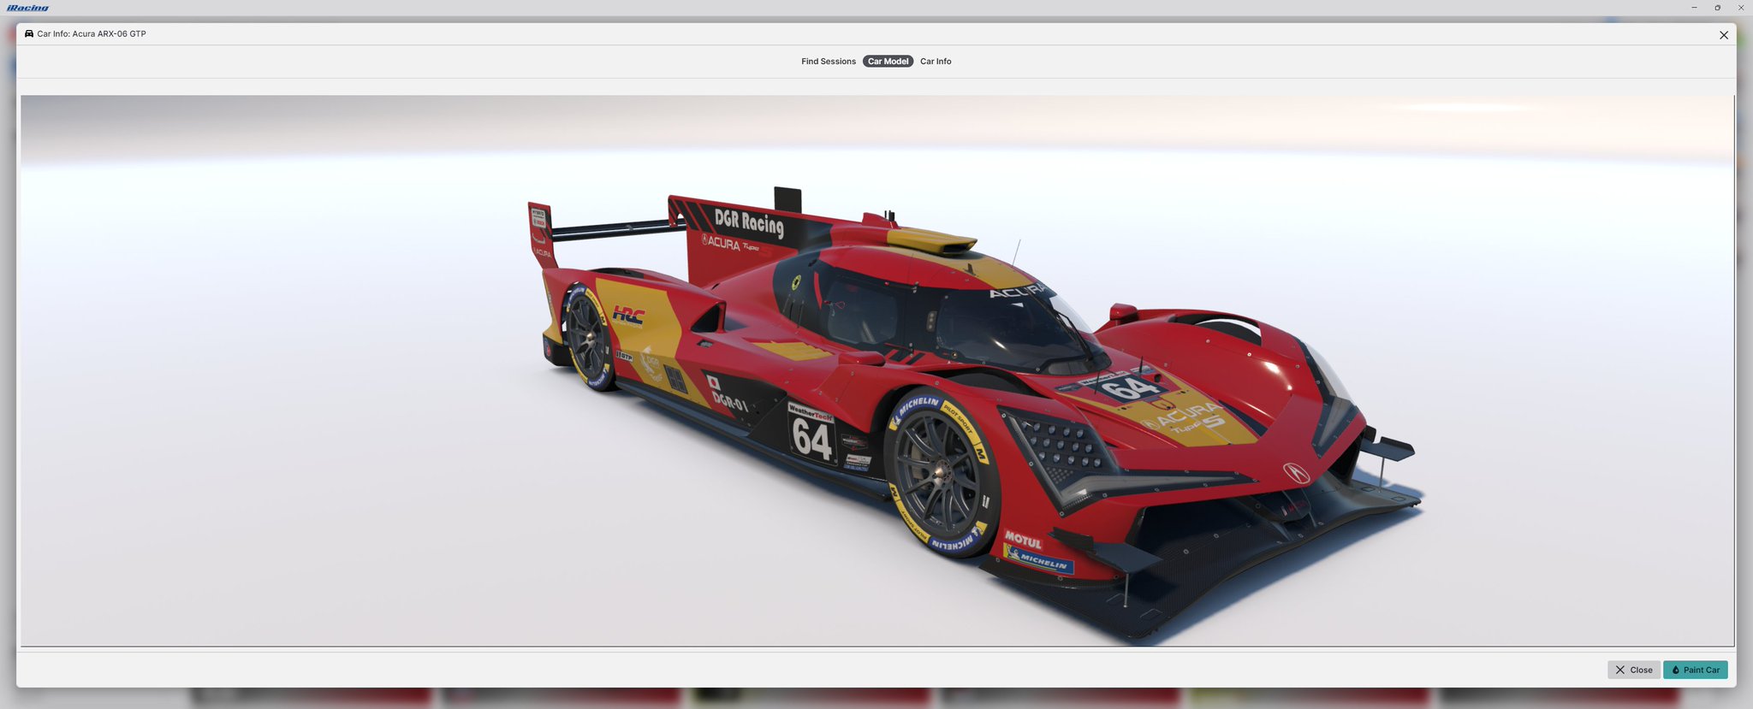Click the iRacing logo in title bar
This screenshot has height=709, width=1753.
(27, 8)
